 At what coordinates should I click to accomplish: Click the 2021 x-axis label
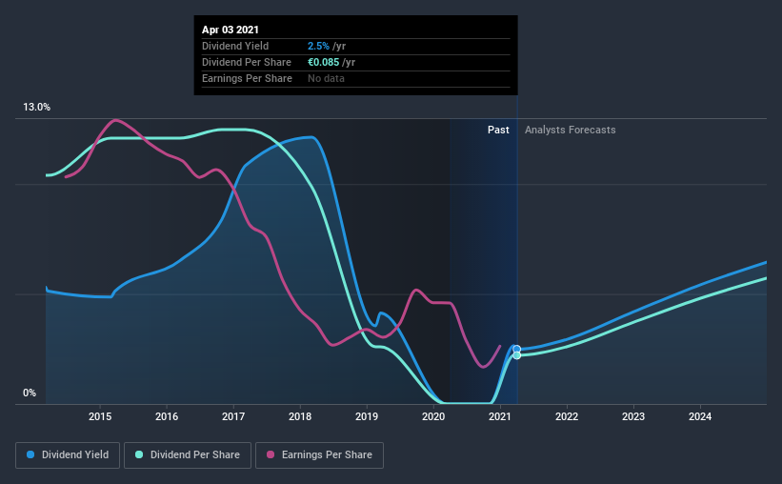coord(500,416)
